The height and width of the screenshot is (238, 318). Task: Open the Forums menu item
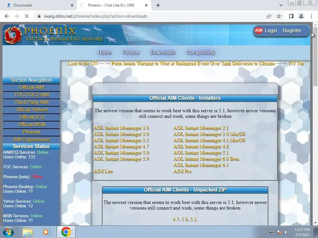[x=131, y=52]
